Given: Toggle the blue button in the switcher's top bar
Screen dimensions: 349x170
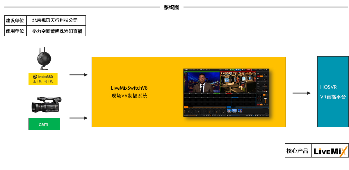Looking at the screenshot, I should 238,70.
